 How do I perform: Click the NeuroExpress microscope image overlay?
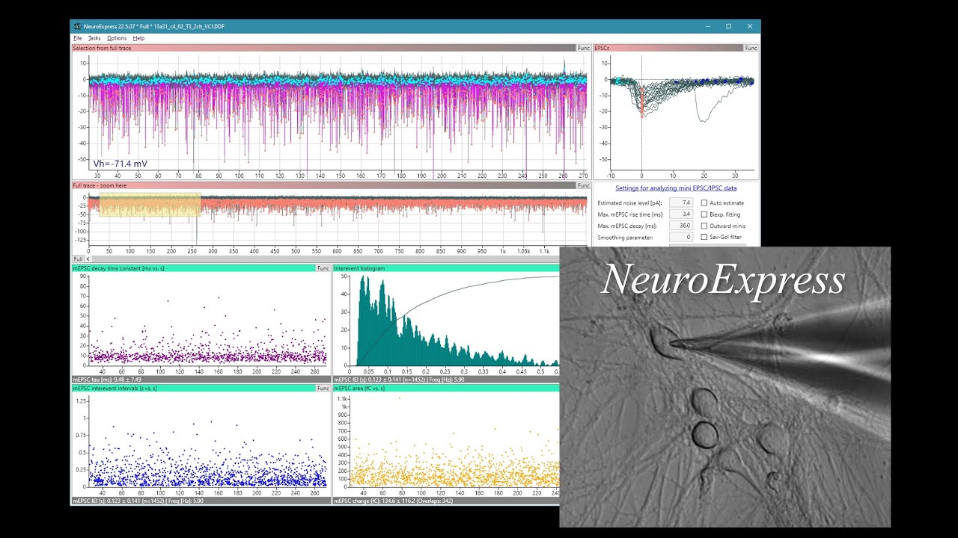(x=725, y=387)
